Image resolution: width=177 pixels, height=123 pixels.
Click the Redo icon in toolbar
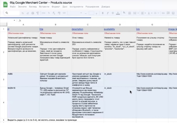click(x=28, y=13)
